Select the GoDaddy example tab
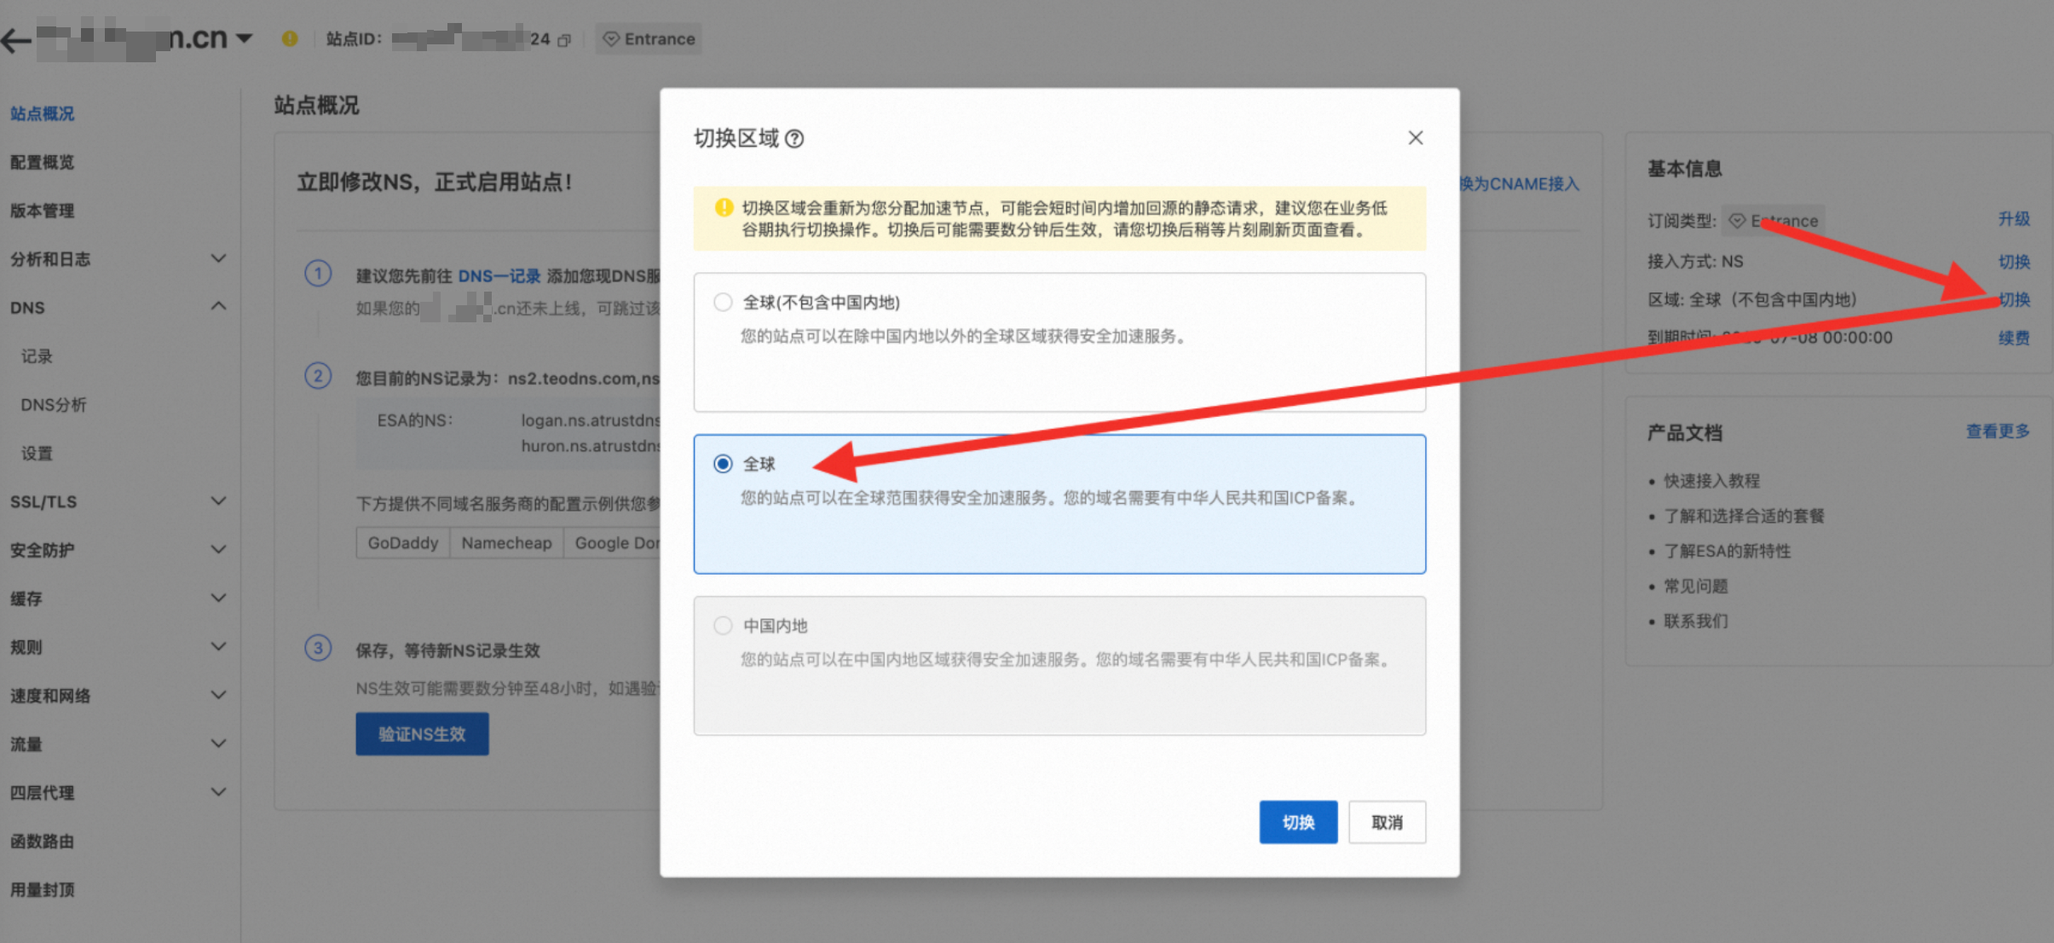The image size is (2054, 943). 402,543
